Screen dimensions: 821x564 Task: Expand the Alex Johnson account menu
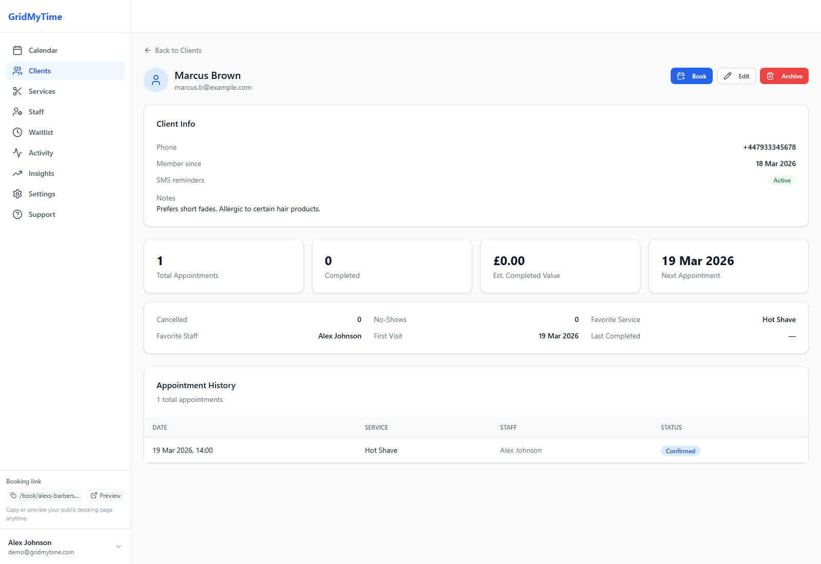[119, 547]
